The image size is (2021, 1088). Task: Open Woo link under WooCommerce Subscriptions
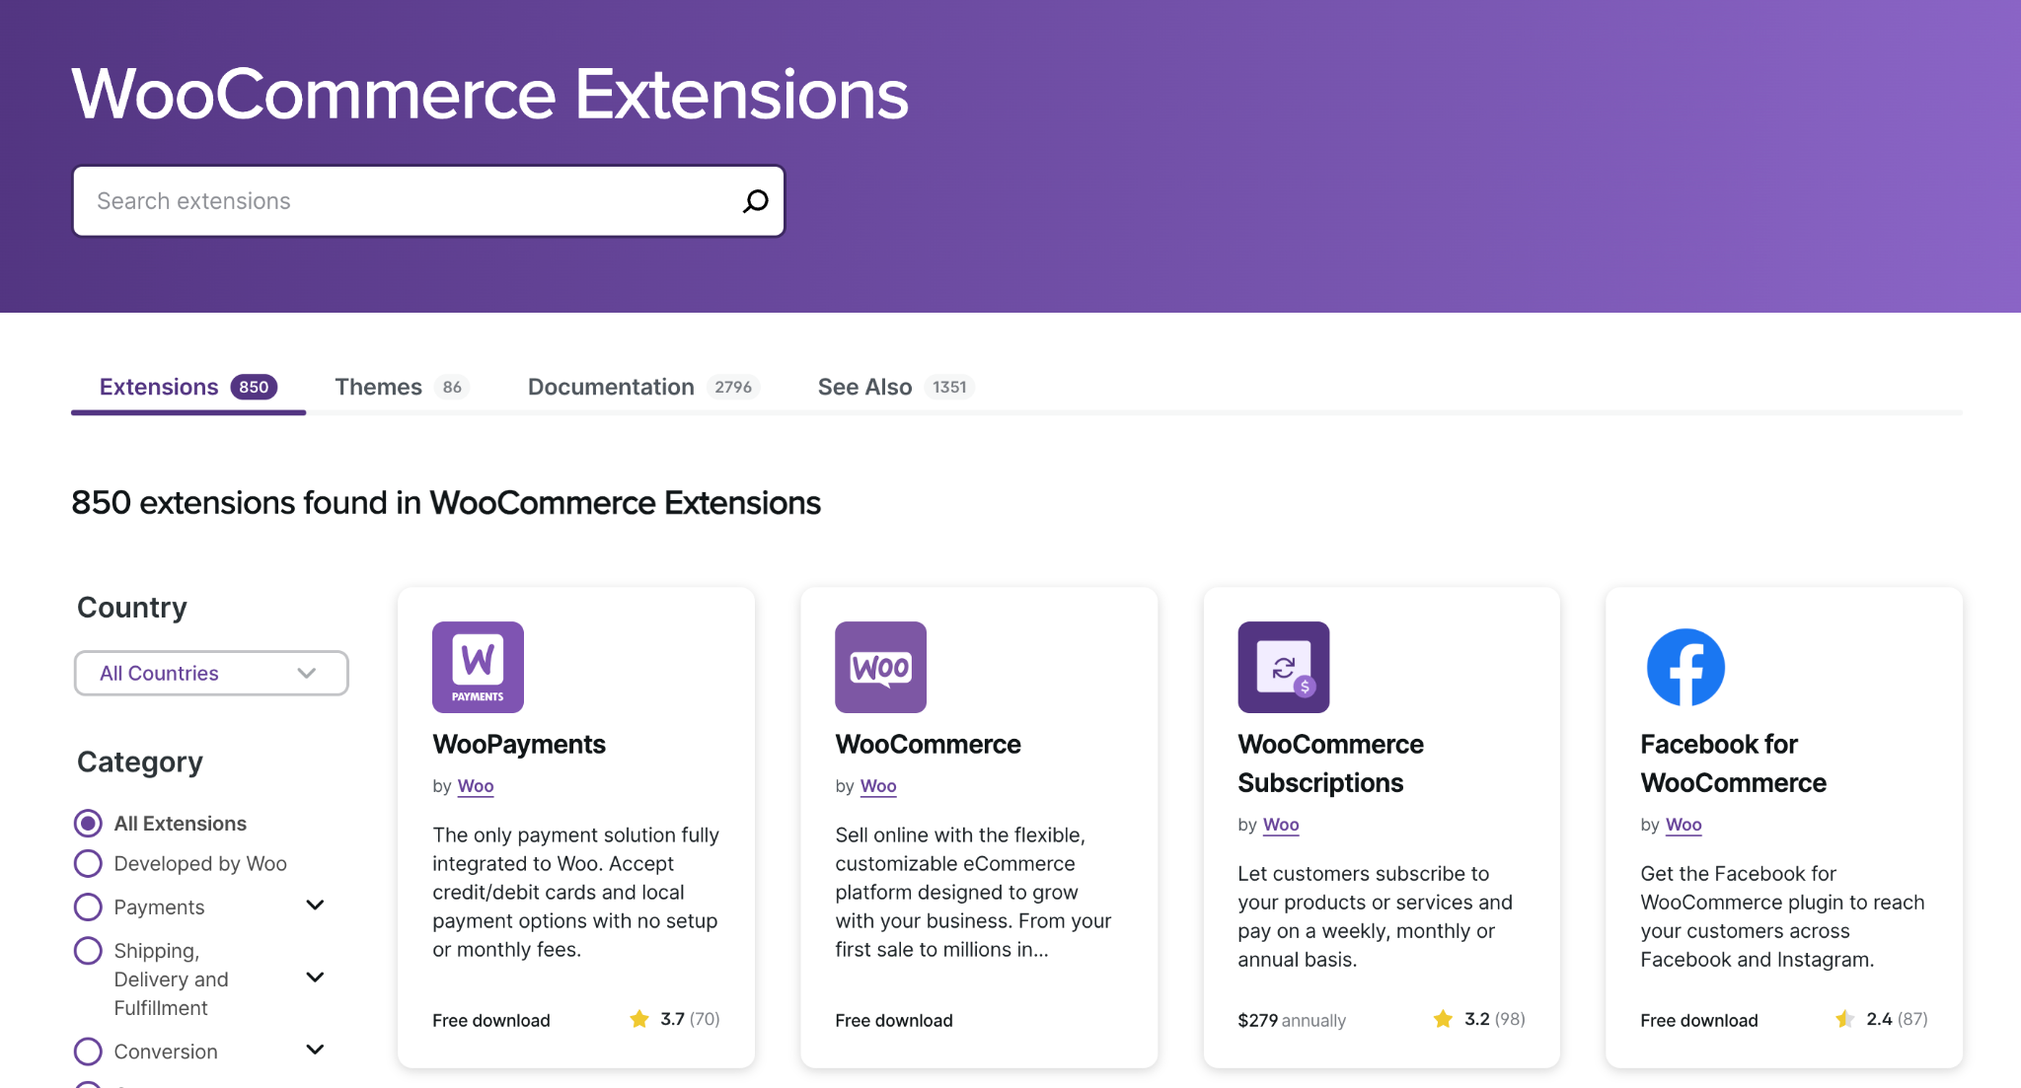pos(1281,825)
